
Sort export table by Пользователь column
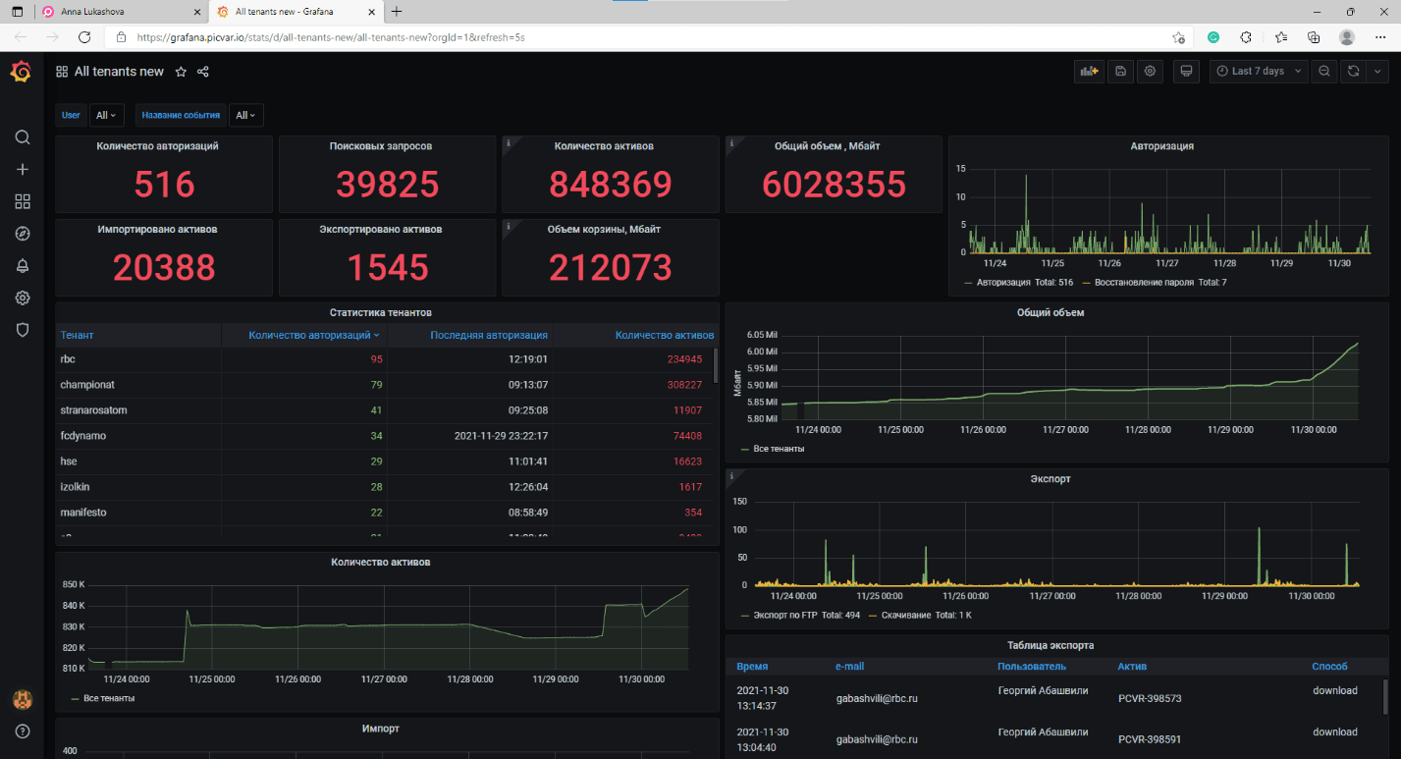(1032, 667)
